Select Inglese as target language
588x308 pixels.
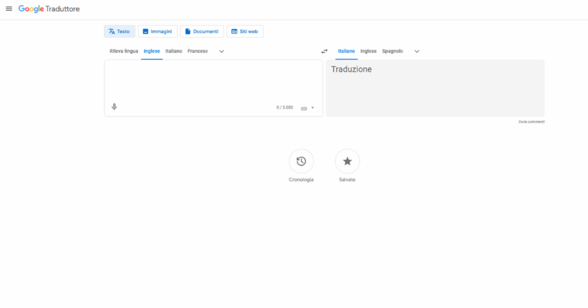[368, 51]
